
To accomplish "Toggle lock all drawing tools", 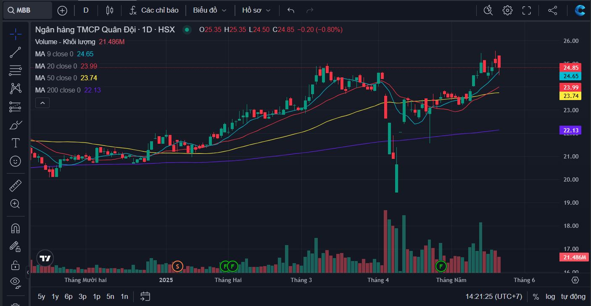I will coord(16,265).
